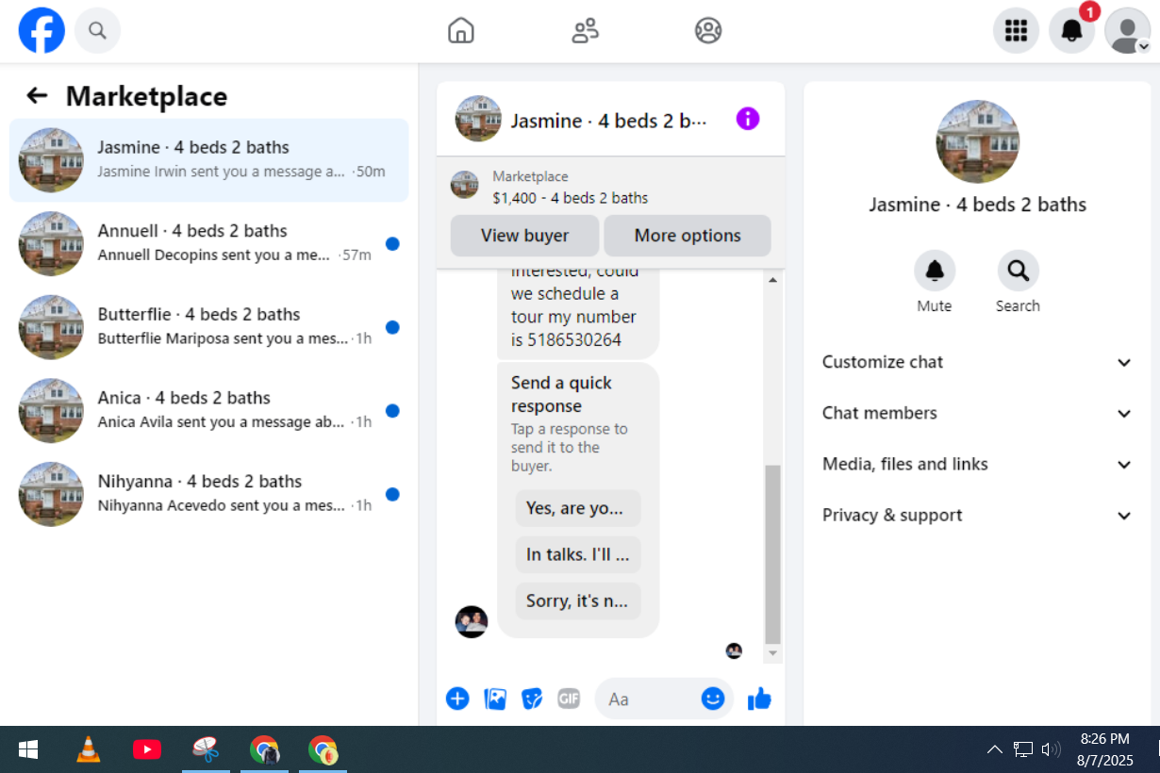Click unread blue dot on Annuell chat
The width and height of the screenshot is (1160, 773).
(x=392, y=244)
